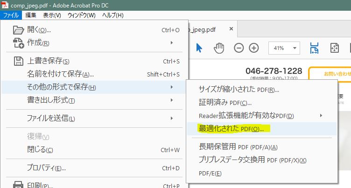Close the comp_jpeg.pdf document tab
The image size is (351, 188).
tap(231, 28)
